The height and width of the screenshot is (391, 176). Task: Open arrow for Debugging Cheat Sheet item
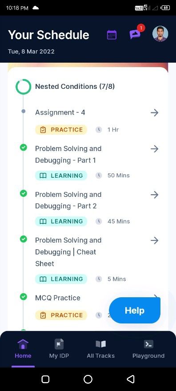(155, 240)
